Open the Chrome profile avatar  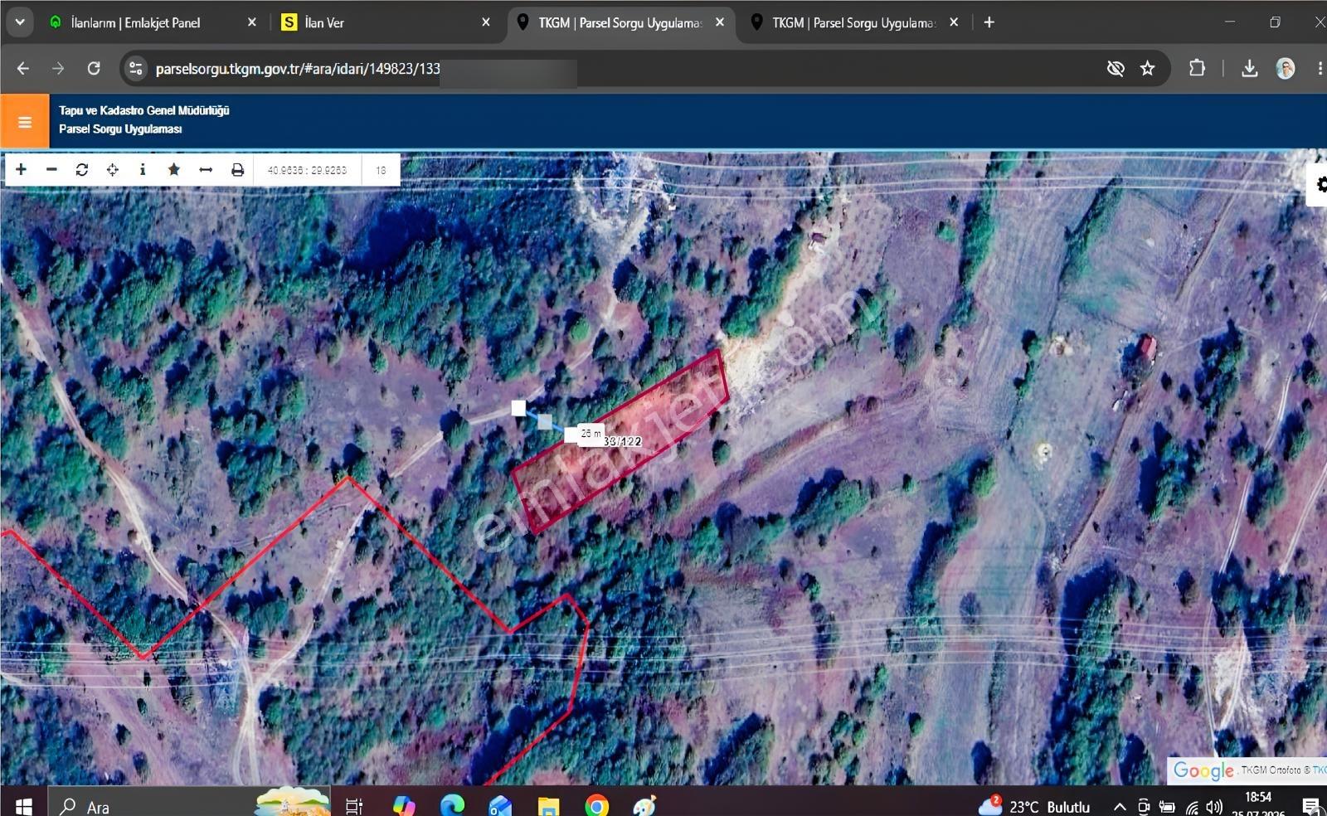click(x=1286, y=69)
